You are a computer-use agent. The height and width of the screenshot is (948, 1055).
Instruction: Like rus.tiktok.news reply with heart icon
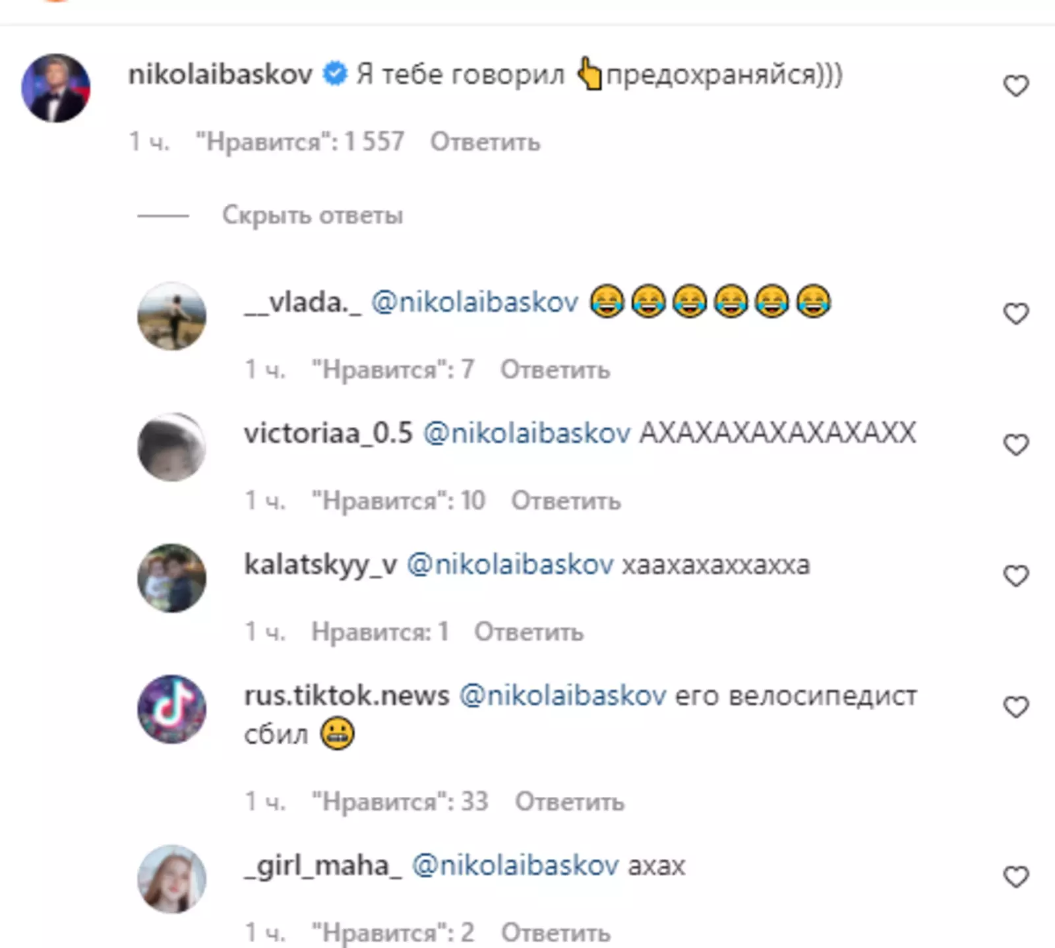pos(1015,707)
